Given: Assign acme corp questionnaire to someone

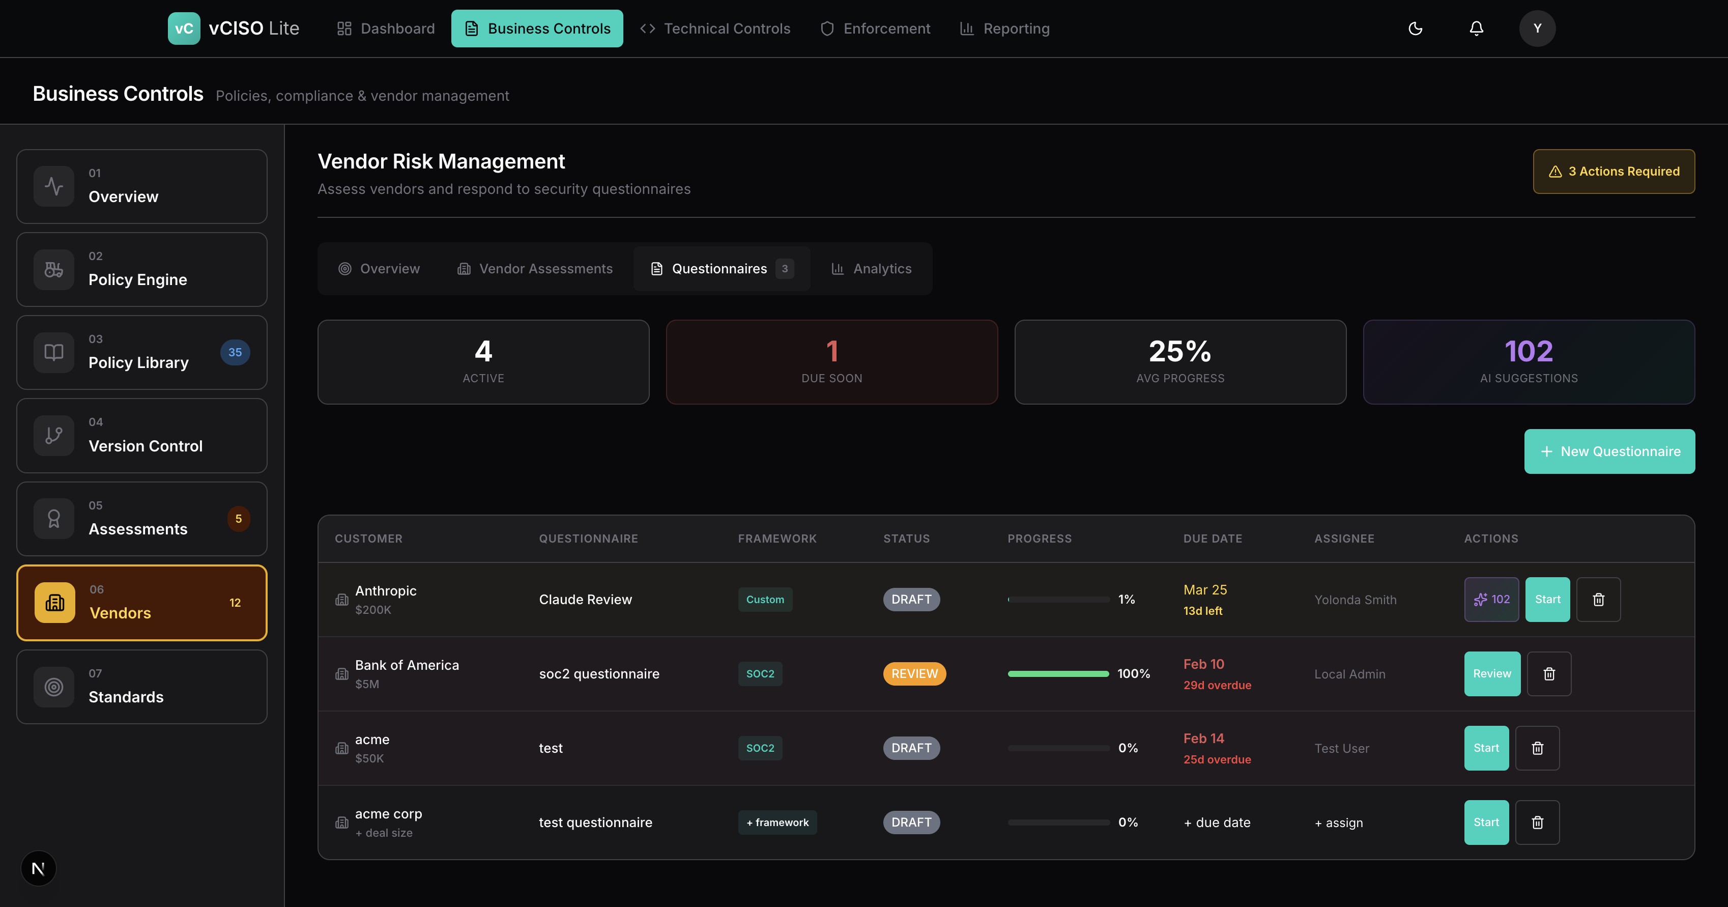Looking at the screenshot, I should (x=1339, y=823).
